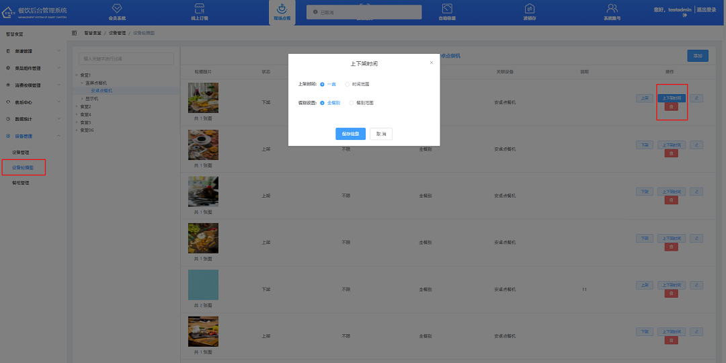Image resolution: width=726 pixels, height=363 pixels.
Task: Choose the 餐别范围 radio option
Action: coord(352,103)
